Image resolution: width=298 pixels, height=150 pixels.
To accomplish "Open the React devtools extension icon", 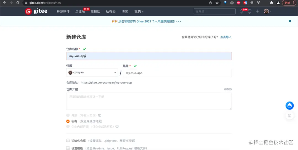I will coord(252,3).
